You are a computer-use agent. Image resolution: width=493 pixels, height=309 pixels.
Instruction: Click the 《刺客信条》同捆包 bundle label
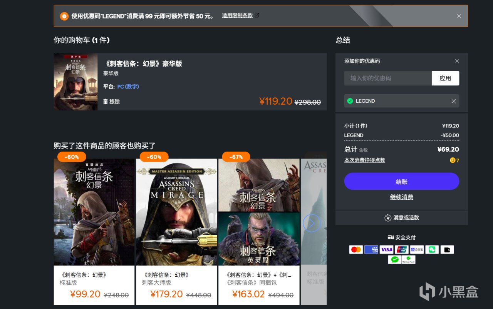(x=251, y=283)
